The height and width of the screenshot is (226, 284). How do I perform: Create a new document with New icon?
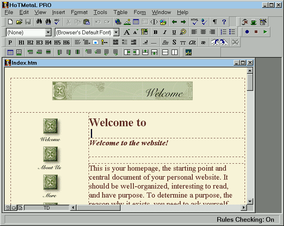pyautogui.click(x=10, y=22)
